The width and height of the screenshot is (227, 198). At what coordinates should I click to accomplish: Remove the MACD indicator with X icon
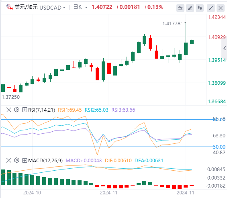click(9, 160)
